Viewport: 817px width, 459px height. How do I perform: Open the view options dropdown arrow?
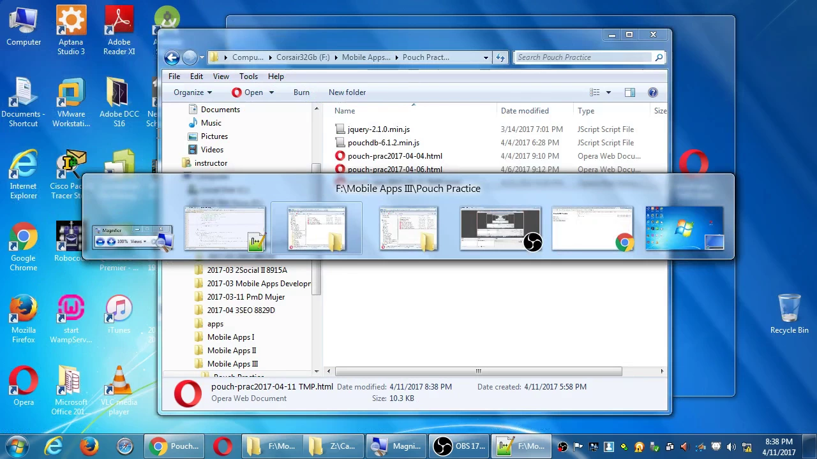(x=608, y=92)
